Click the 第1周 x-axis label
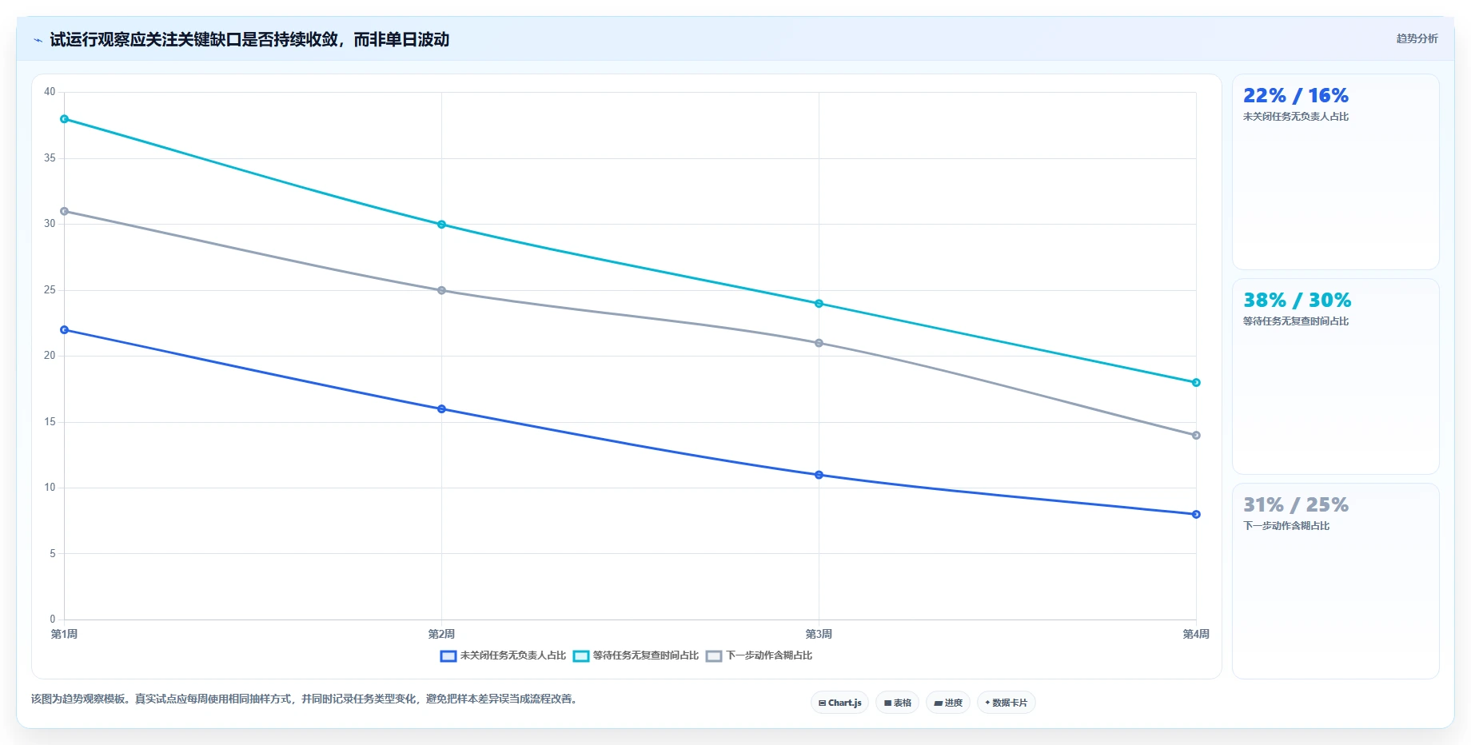Image resolution: width=1471 pixels, height=745 pixels. pos(64,634)
